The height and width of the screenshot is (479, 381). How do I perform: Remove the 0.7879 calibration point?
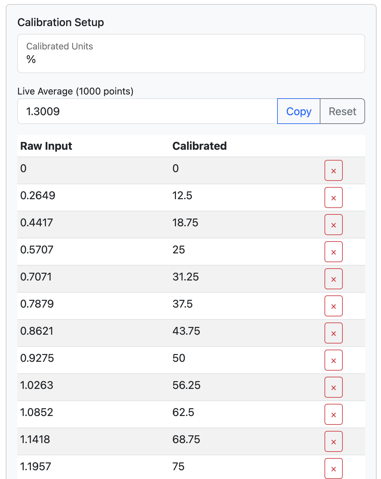click(x=333, y=306)
